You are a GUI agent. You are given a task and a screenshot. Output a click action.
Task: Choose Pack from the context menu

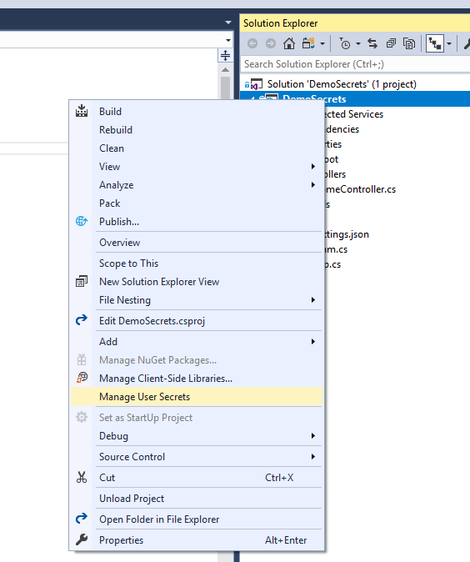tap(110, 203)
